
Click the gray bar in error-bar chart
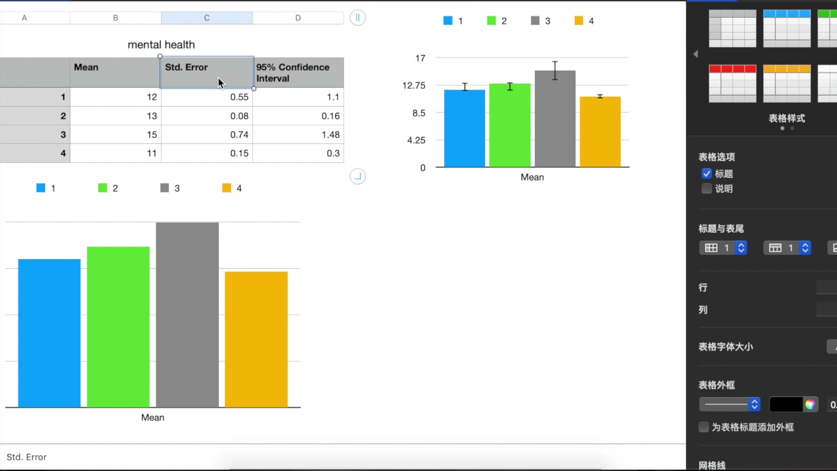[555, 118]
